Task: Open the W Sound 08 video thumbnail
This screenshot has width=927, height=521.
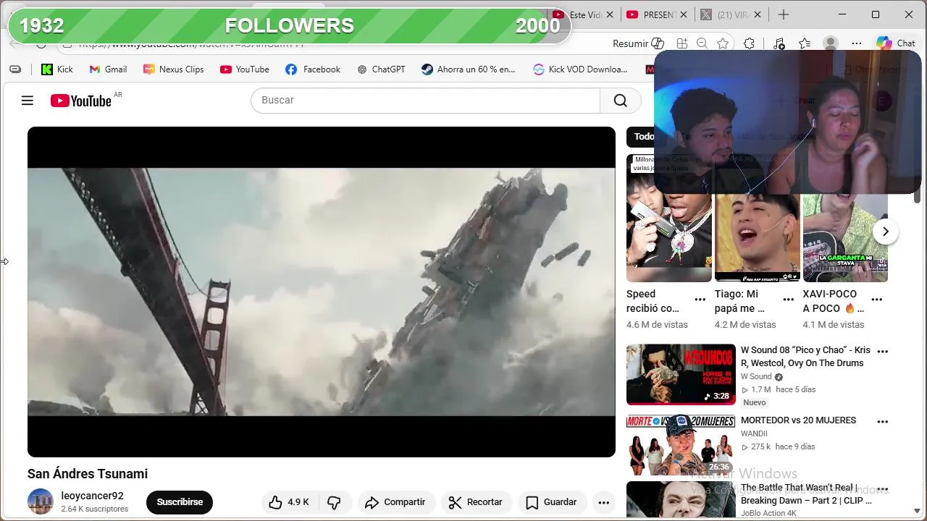Action: click(681, 374)
